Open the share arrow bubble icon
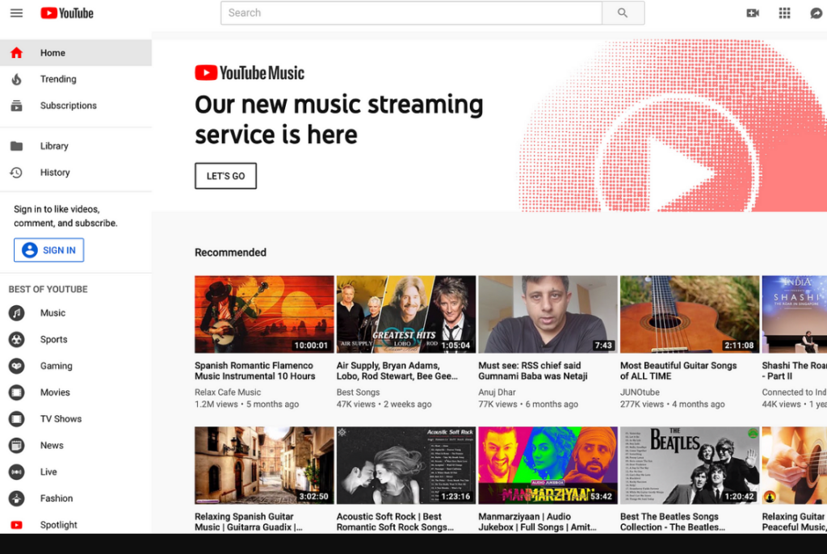This screenshot has height=554, width=827. tap(817, 13)
